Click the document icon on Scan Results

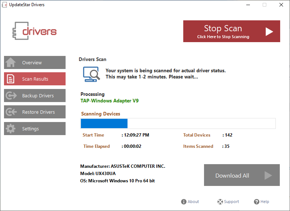(x=11, y=79)
